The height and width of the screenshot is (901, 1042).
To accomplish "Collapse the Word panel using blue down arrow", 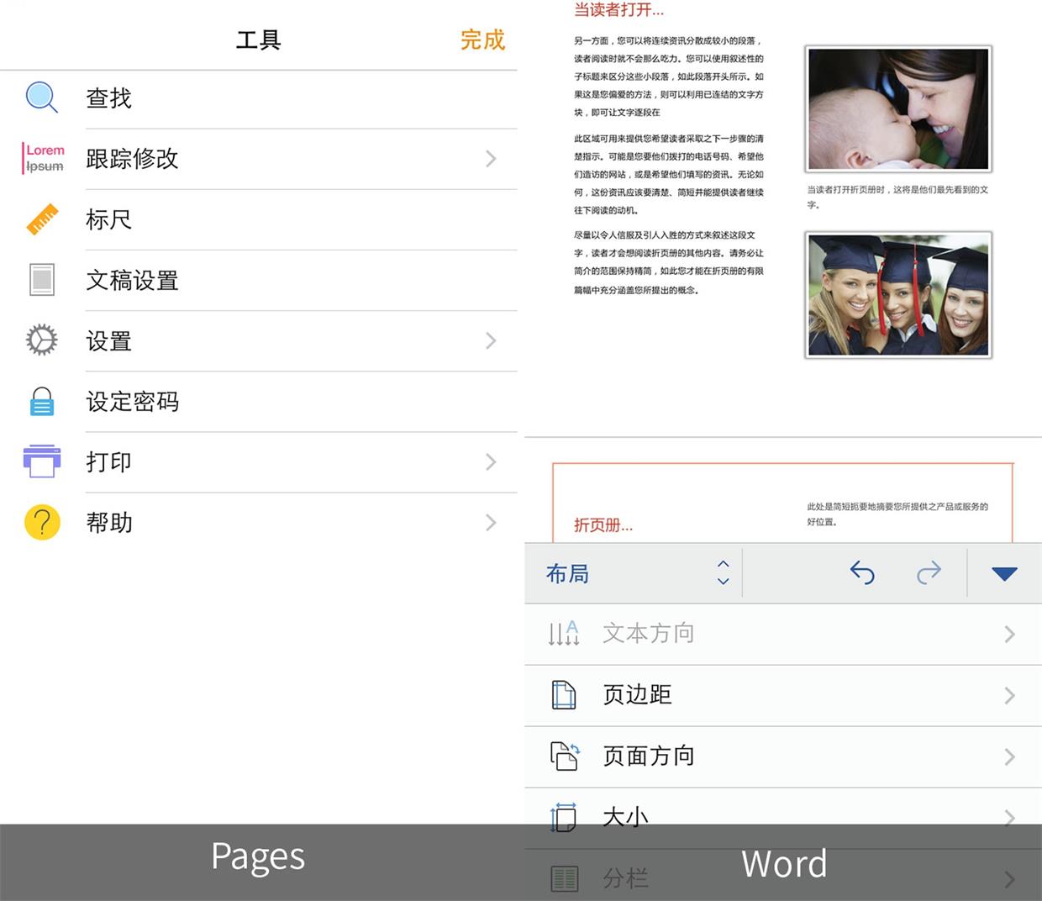I will pyautogui.click(x=1005, y=573).
